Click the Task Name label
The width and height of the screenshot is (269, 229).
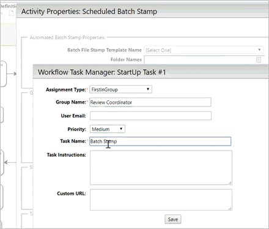[73, 141]
